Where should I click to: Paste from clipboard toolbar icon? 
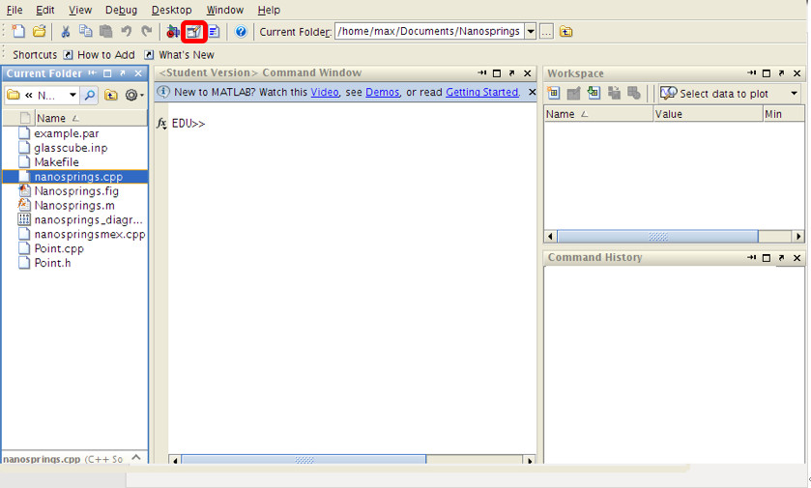tap(105, 32)
